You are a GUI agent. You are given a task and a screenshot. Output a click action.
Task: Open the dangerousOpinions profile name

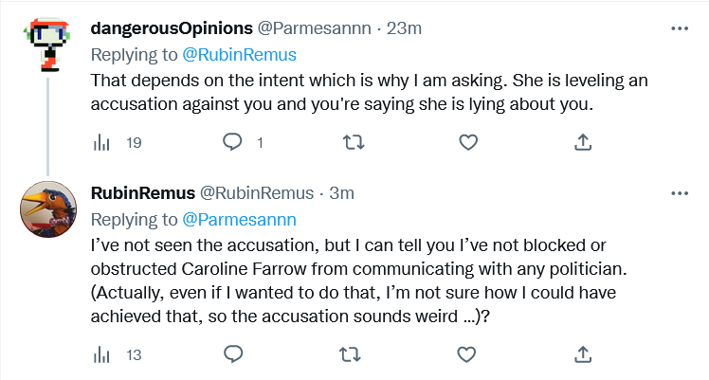click(x=172, y=28)
